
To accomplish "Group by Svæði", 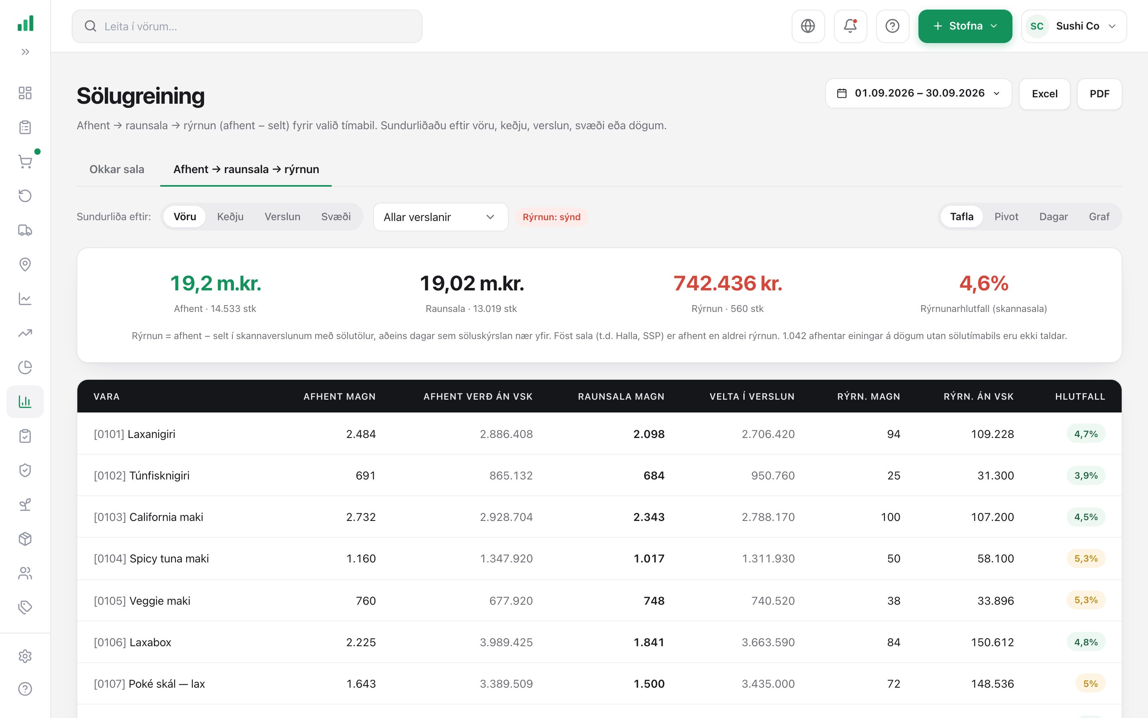I will [x=336, y=217].
